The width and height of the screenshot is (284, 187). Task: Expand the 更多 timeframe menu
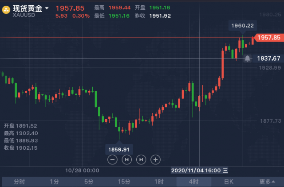click(267, 182)
